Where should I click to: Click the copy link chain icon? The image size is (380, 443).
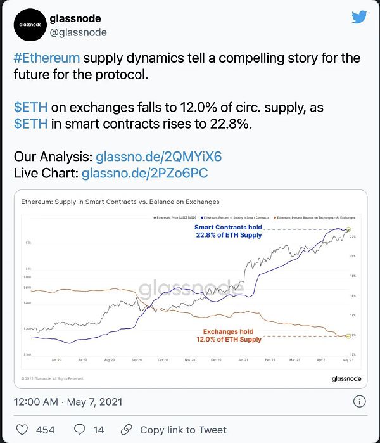coord(127,429)
